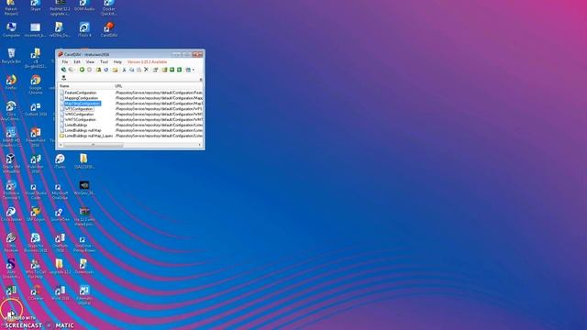Click the green download arrow toolbar icon

(x=172, y=70)
